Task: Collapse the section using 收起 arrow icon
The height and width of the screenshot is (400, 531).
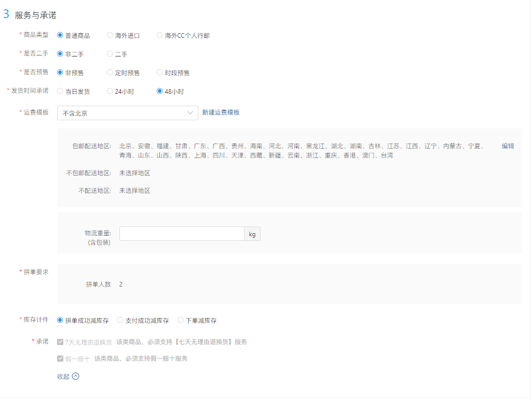Action: pos(76,377)
